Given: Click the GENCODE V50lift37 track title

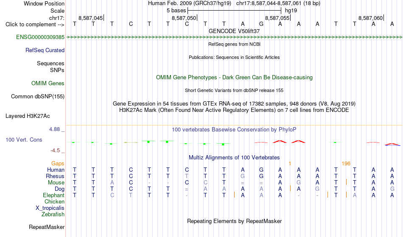Looking at the screenshot, I should (234, 31).
